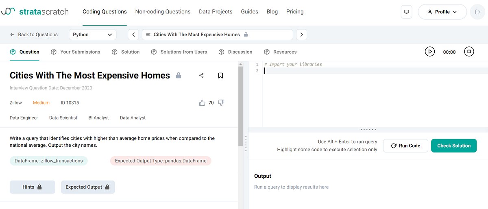The image size is (488, 209).
Task: Open the Cities With The Most Expensive Homes selector
Action: click(x=217, y=35)
